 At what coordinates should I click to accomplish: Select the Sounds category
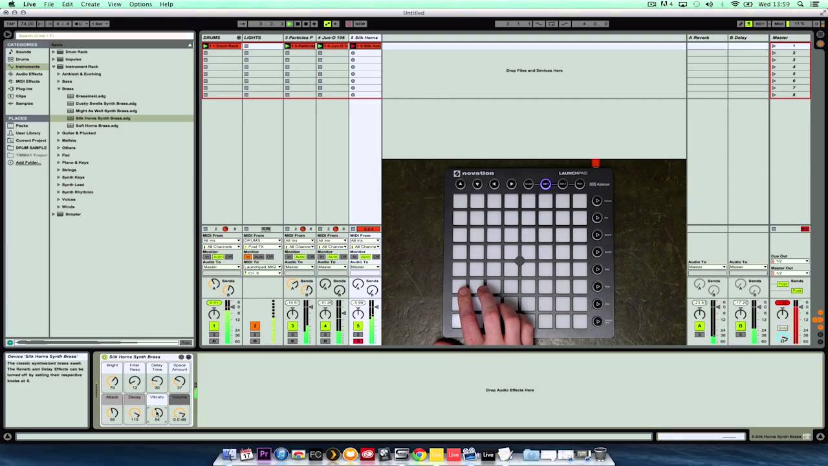pos(24,52)
